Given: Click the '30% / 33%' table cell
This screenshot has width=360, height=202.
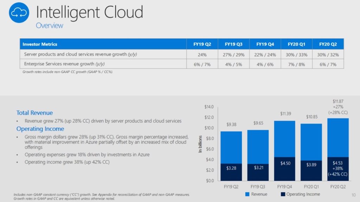Looking at the screenshot, I should pos(296,55).
